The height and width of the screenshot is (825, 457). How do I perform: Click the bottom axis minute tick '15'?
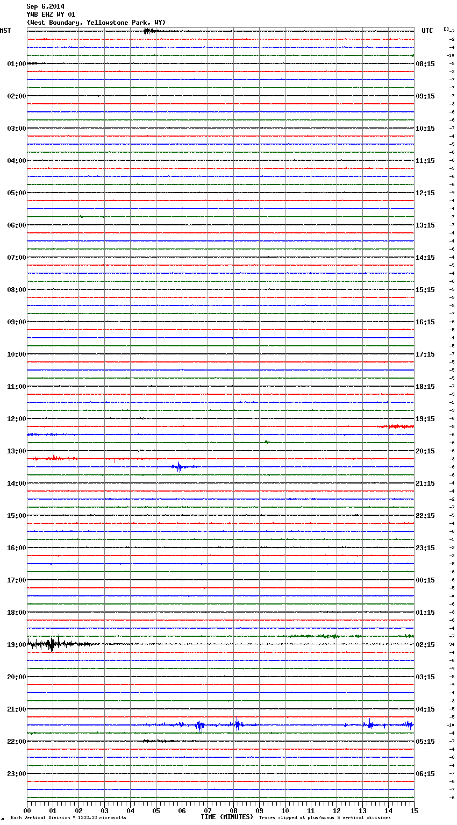pyautogui.click(x=414, y=810)
